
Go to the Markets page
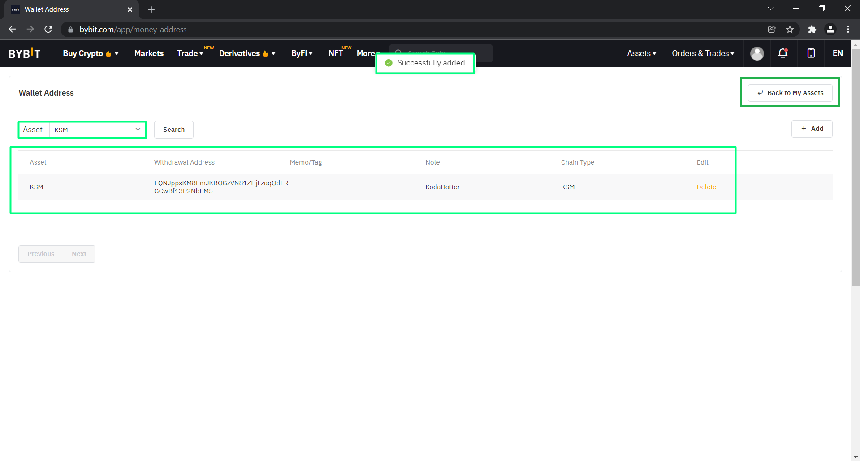click(149, 53)
